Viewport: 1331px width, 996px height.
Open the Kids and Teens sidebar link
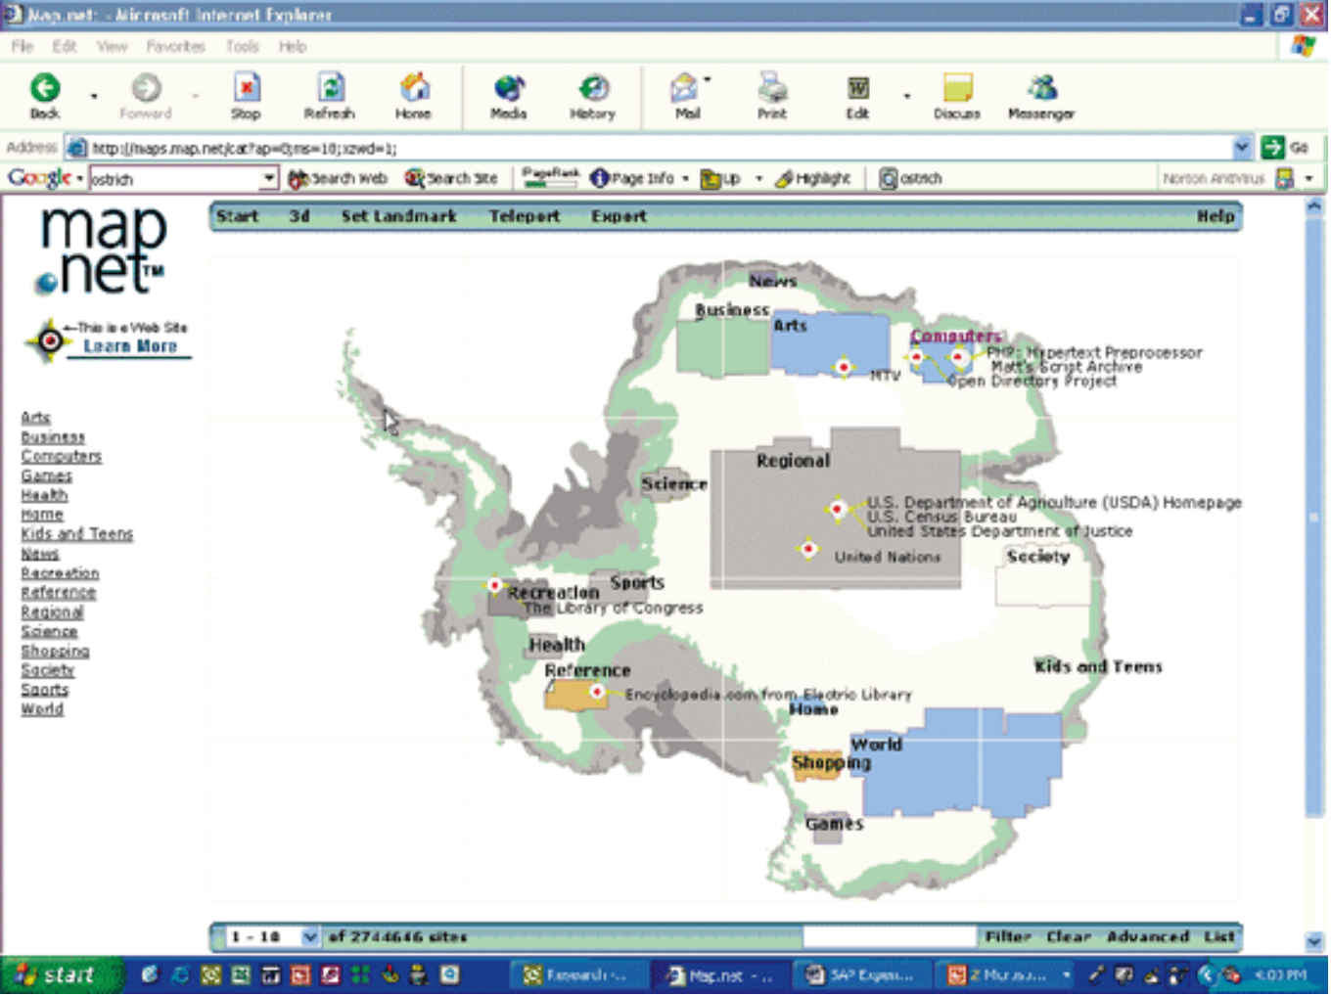click(76, 534)
